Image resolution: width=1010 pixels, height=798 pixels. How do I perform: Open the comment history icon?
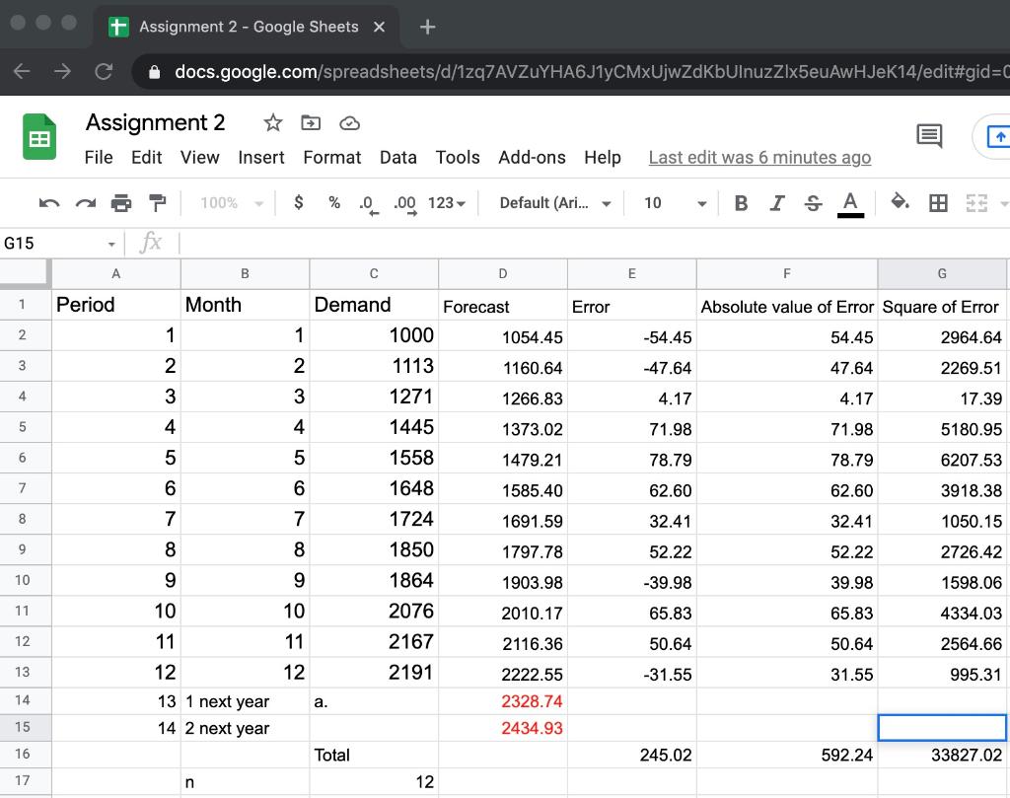tap(929, 136)
